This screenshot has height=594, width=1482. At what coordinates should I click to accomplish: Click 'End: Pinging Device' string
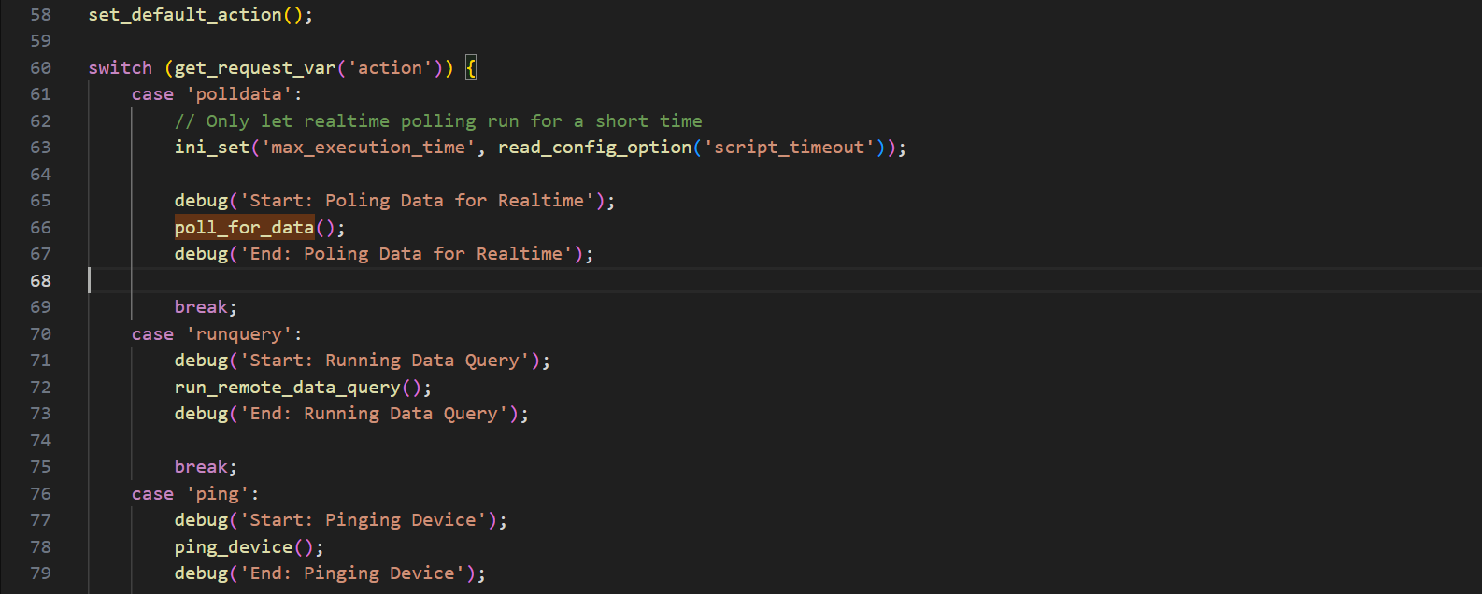(x=352, y=573)
